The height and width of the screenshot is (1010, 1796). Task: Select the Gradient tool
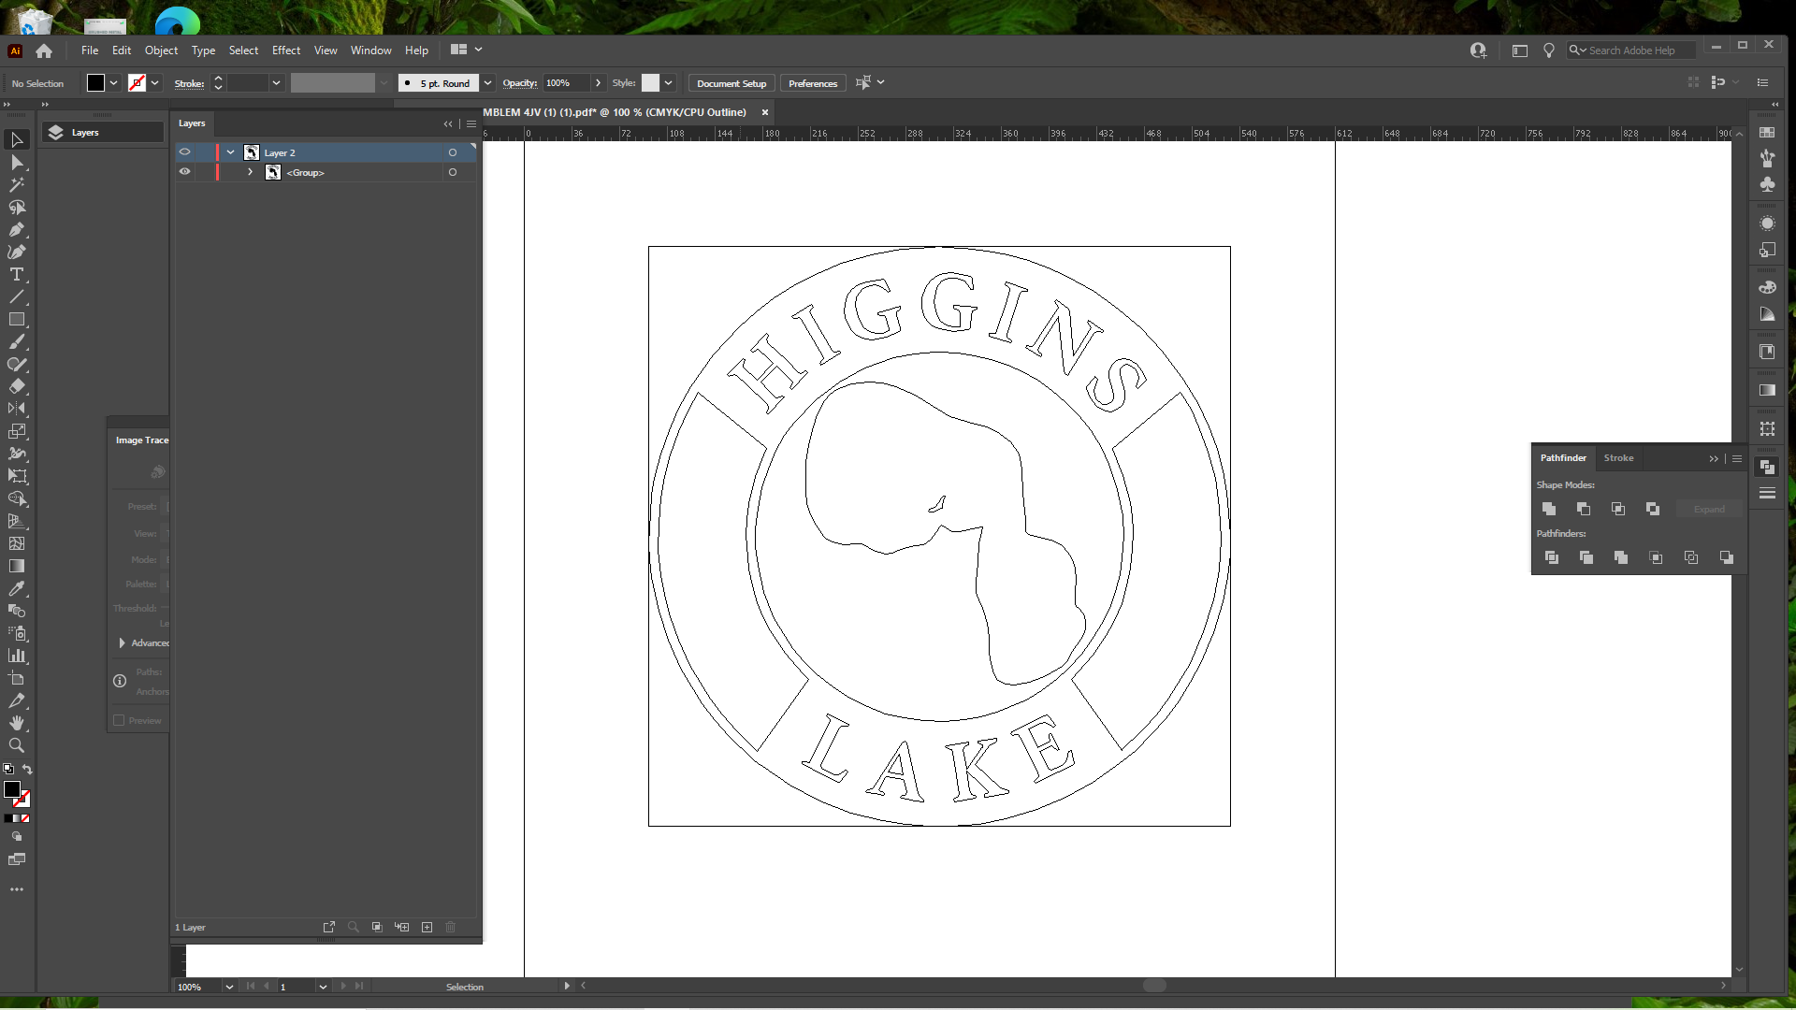(x=17, y=567)
